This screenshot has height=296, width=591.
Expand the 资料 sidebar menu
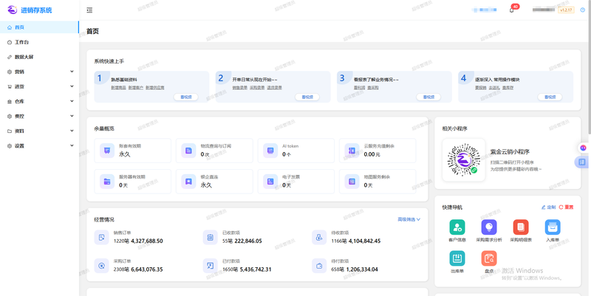(x=40, y=131)
